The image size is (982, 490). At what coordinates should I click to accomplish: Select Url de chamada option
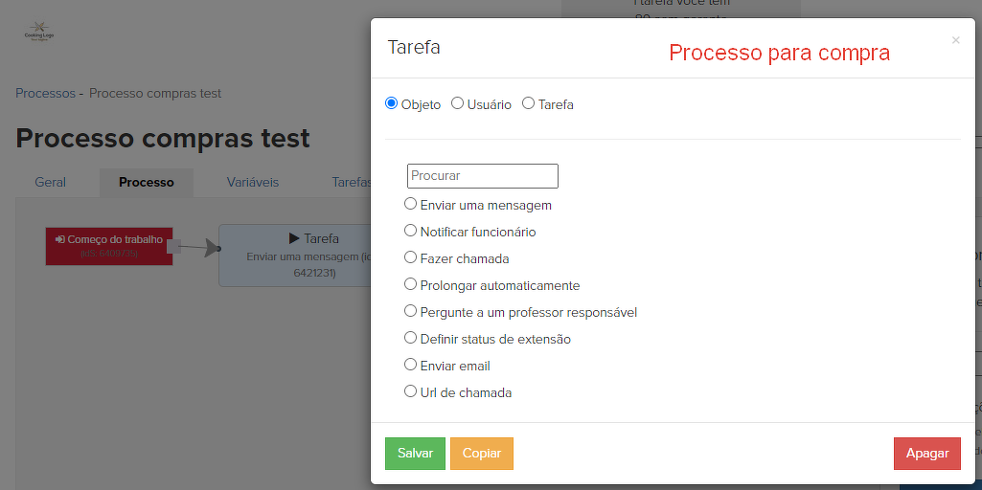410,391
